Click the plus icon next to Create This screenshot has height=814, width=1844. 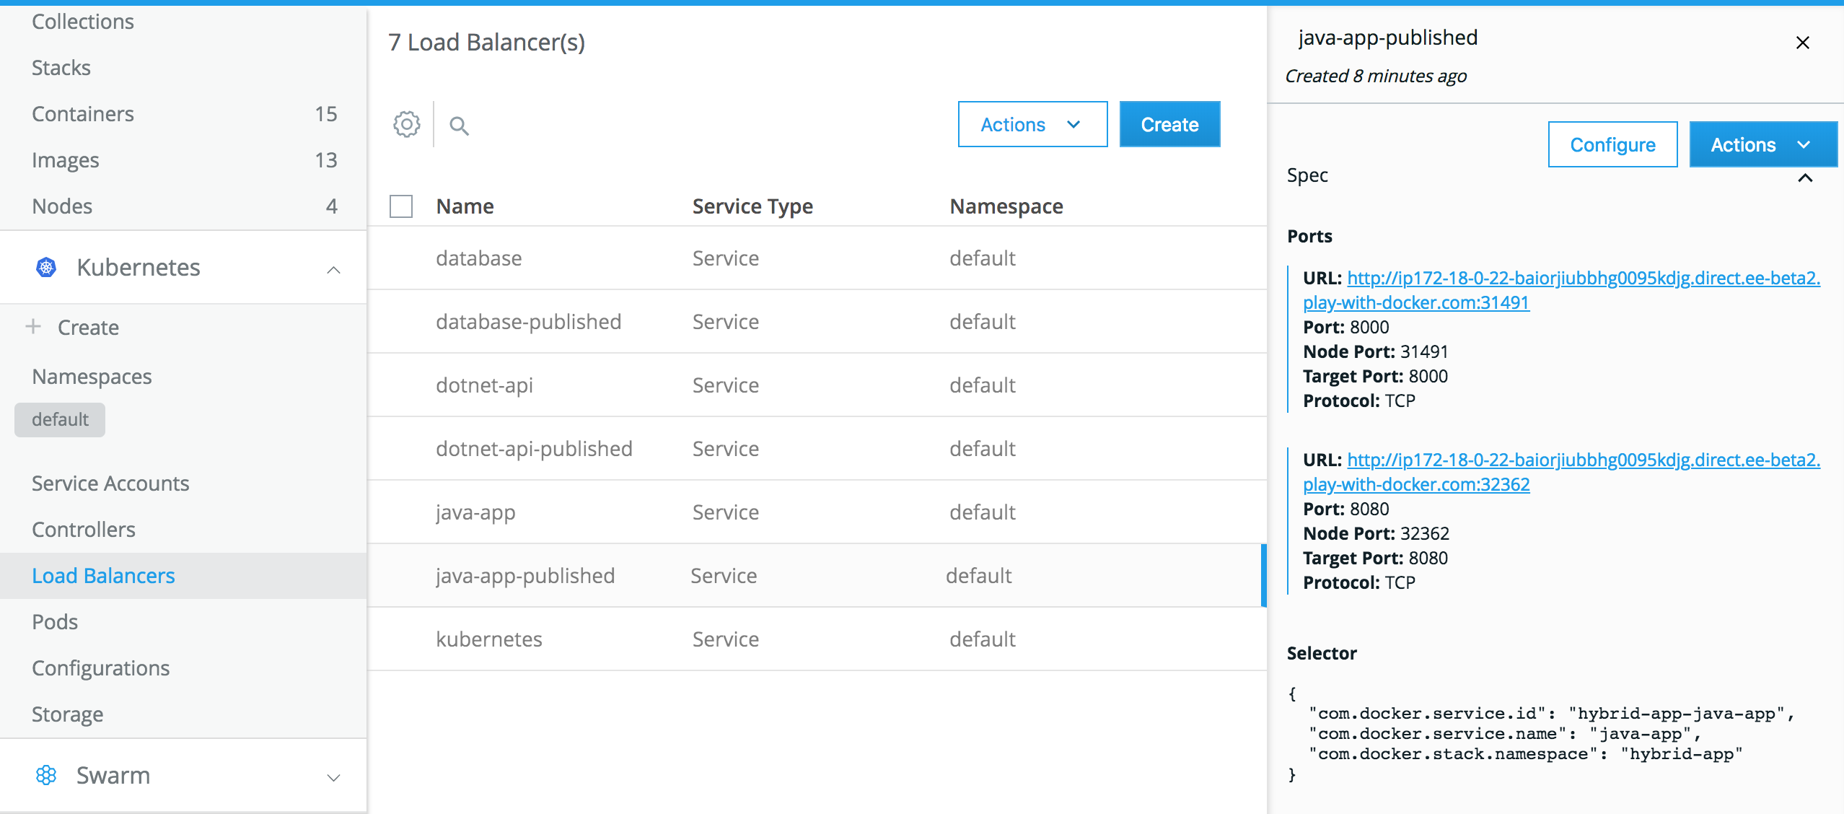33,327
